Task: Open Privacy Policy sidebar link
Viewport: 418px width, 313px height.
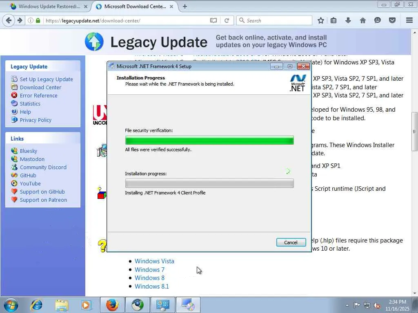Action: click(36, 120)
